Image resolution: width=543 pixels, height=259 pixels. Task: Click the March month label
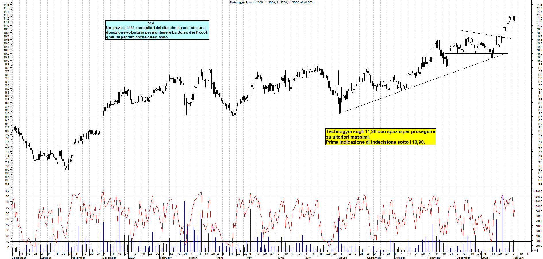pos(193,258)
